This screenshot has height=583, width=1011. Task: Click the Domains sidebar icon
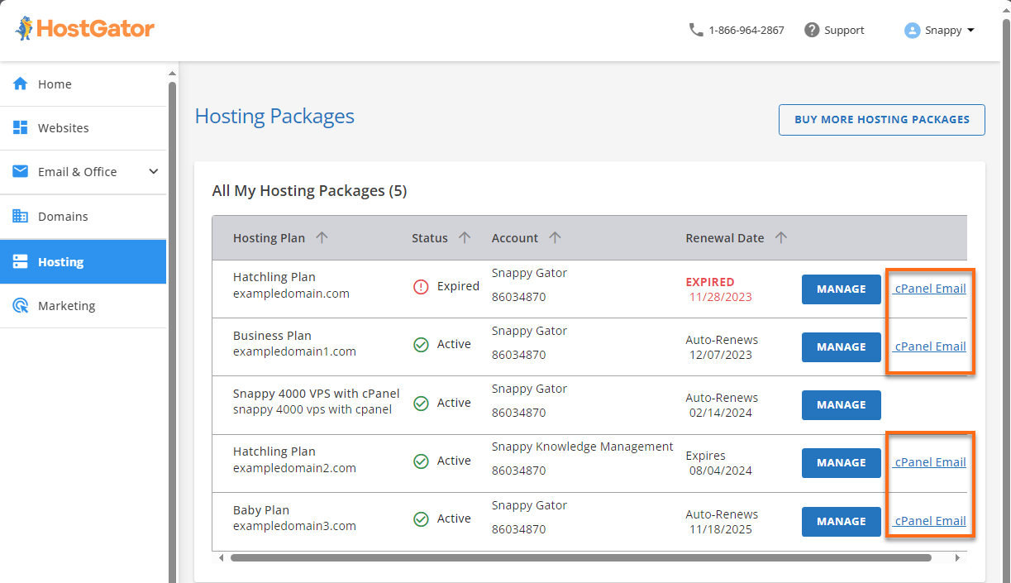click(x=19, y=216)
